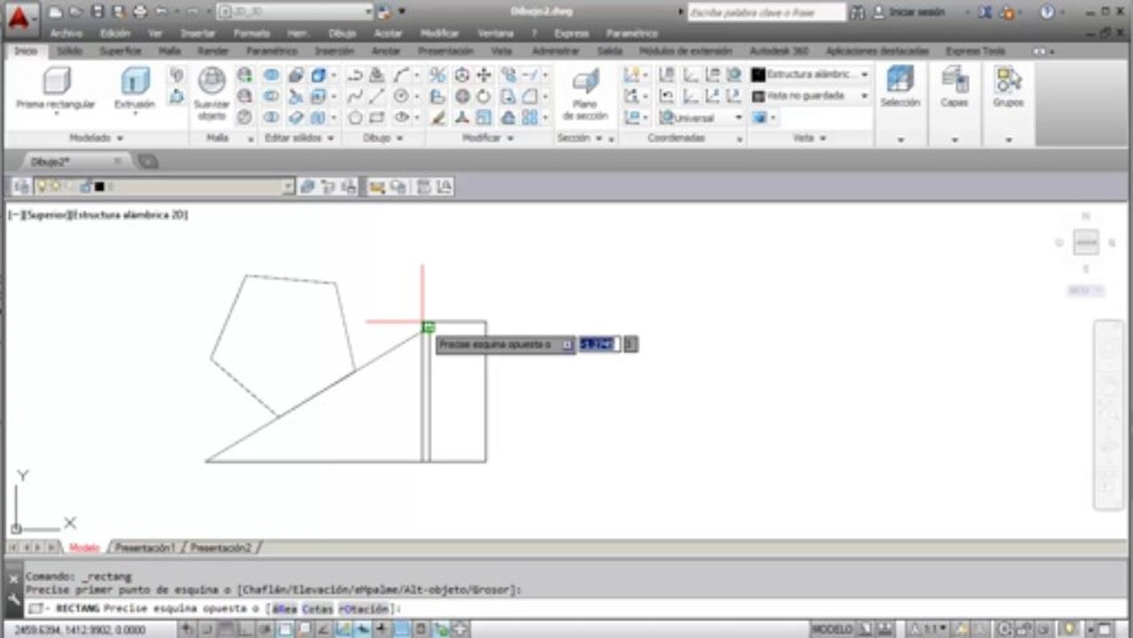Open the Edición menu
This screenshot has width=1133, height=638.
point(115,33)
